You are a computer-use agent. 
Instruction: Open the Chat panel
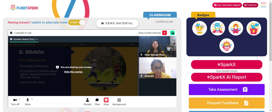[97, 102]
